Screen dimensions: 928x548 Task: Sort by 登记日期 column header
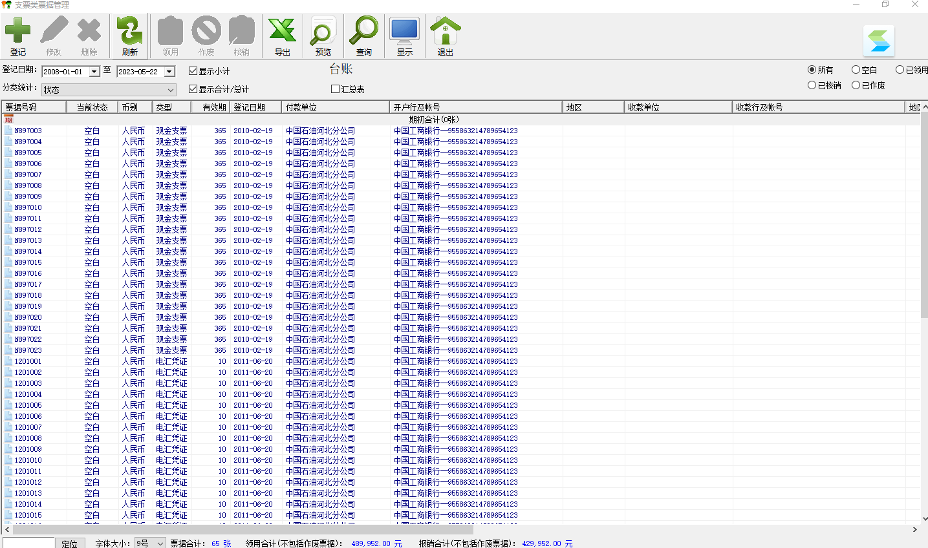coord(255,107)
